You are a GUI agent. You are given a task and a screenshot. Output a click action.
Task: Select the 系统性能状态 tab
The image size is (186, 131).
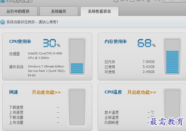tap(100, 11)
